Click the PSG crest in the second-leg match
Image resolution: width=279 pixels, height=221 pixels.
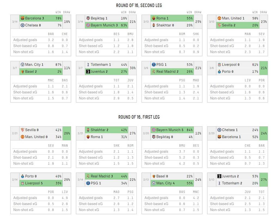(154, 65)
